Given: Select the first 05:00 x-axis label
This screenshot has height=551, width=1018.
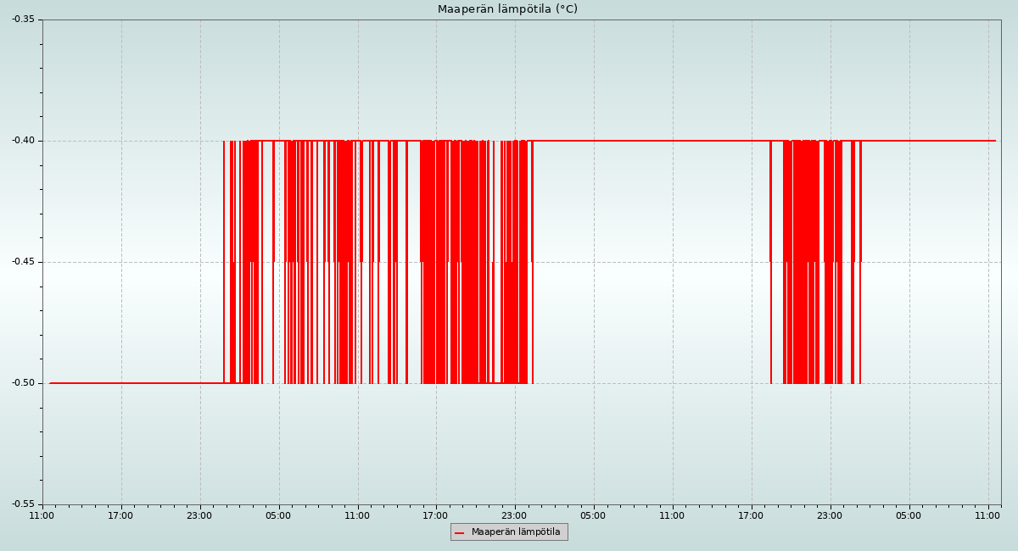Looking at the screenshot, I should click(x=278, y=515).
